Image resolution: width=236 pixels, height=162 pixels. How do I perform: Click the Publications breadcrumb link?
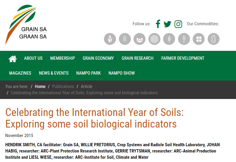pos(63,86)
